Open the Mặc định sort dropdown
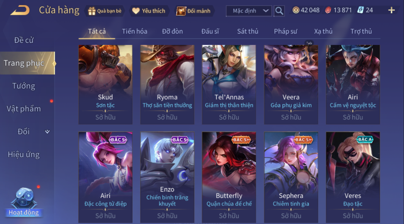This screenshot has width=404, height=224. 249,11
